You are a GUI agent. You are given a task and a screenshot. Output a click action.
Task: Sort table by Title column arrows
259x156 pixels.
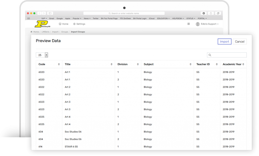(x=112, y=64)
